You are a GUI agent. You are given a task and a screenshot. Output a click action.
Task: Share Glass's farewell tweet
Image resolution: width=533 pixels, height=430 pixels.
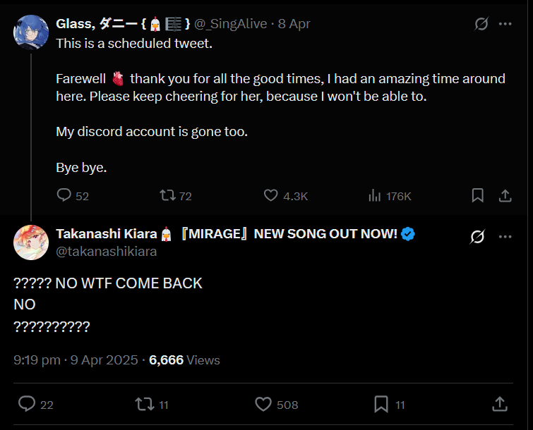coord(505,195)
